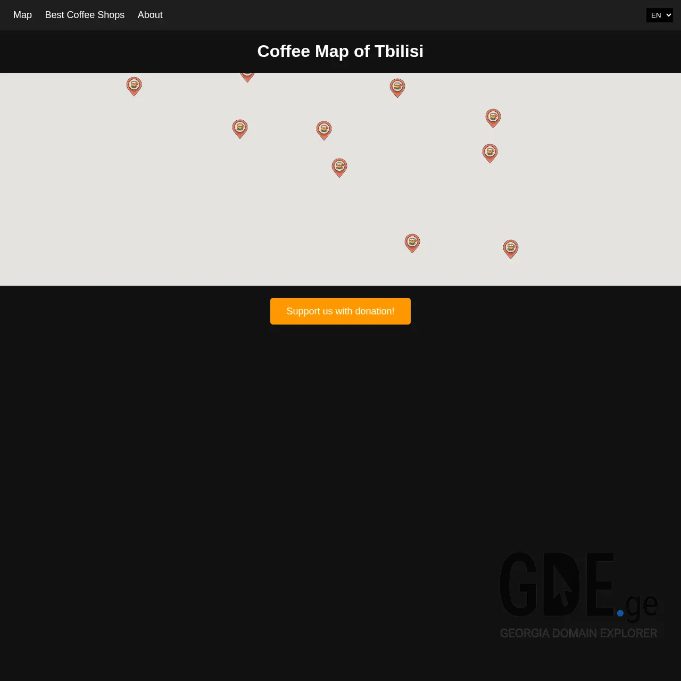Select the partially hidden coffee pin at the top
The width and height of the screenshot is (681, 681).
click(247, 74)
